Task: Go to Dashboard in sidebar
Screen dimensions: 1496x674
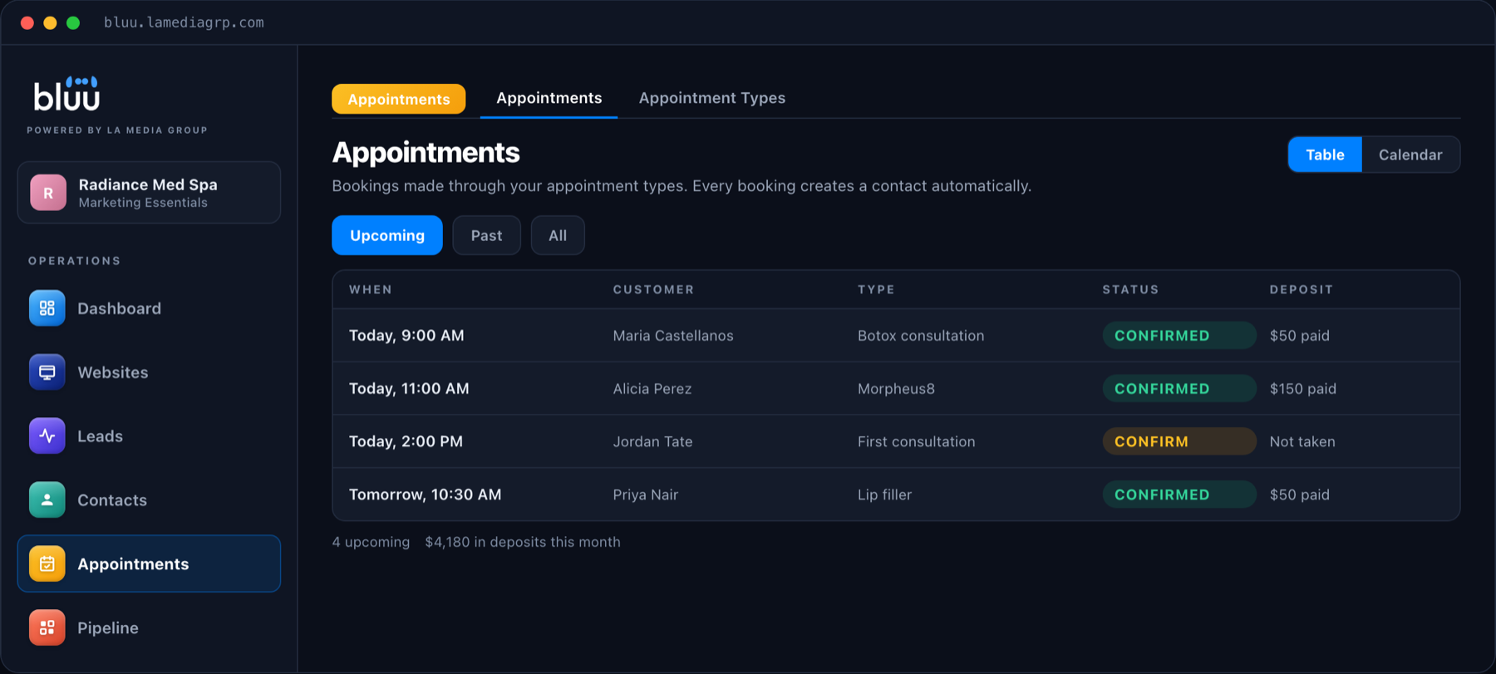Action: coord(120,308)
